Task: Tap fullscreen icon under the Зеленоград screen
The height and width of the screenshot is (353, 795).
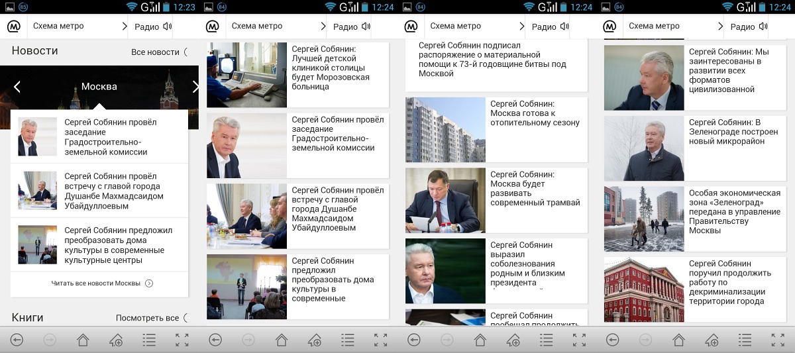Action: 778,340
